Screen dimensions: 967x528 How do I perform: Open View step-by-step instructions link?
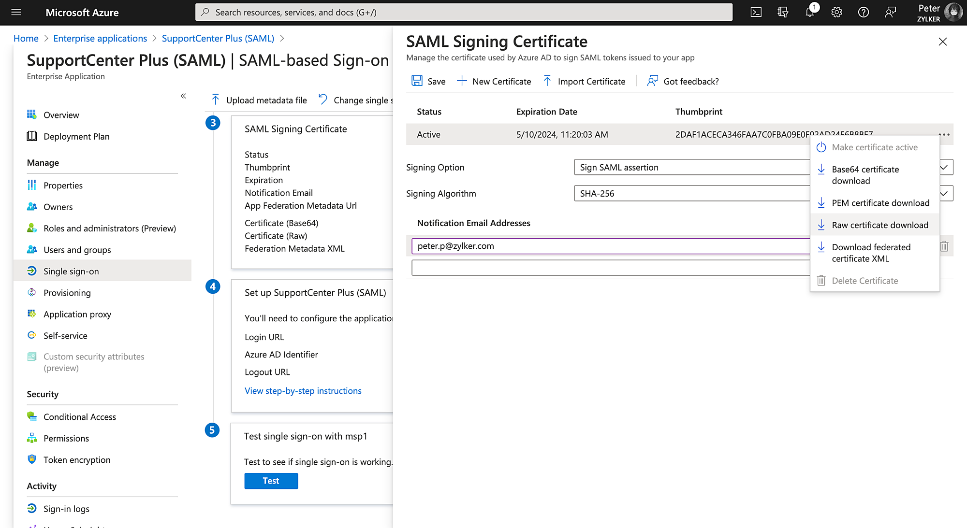[x=303, y=391]
